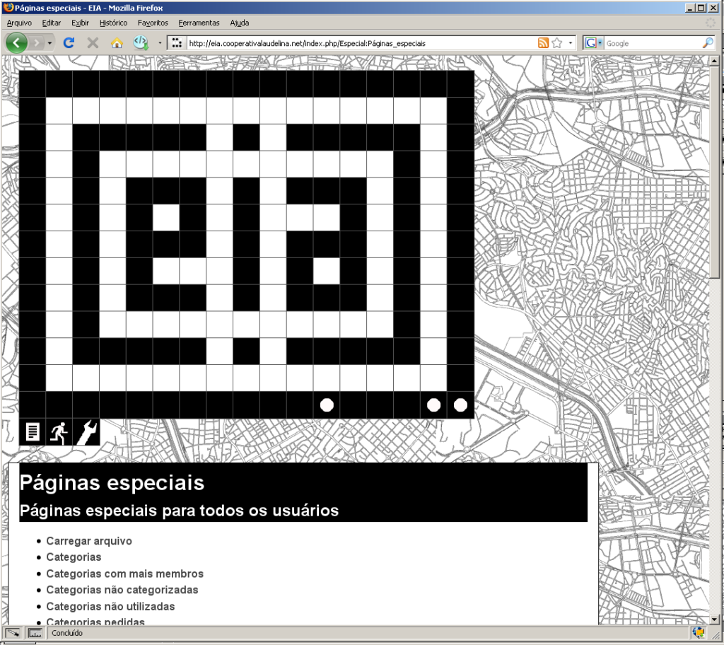Screen dimensions: 724x645
Task: Close the Firefox window
Action: point(713,7)
